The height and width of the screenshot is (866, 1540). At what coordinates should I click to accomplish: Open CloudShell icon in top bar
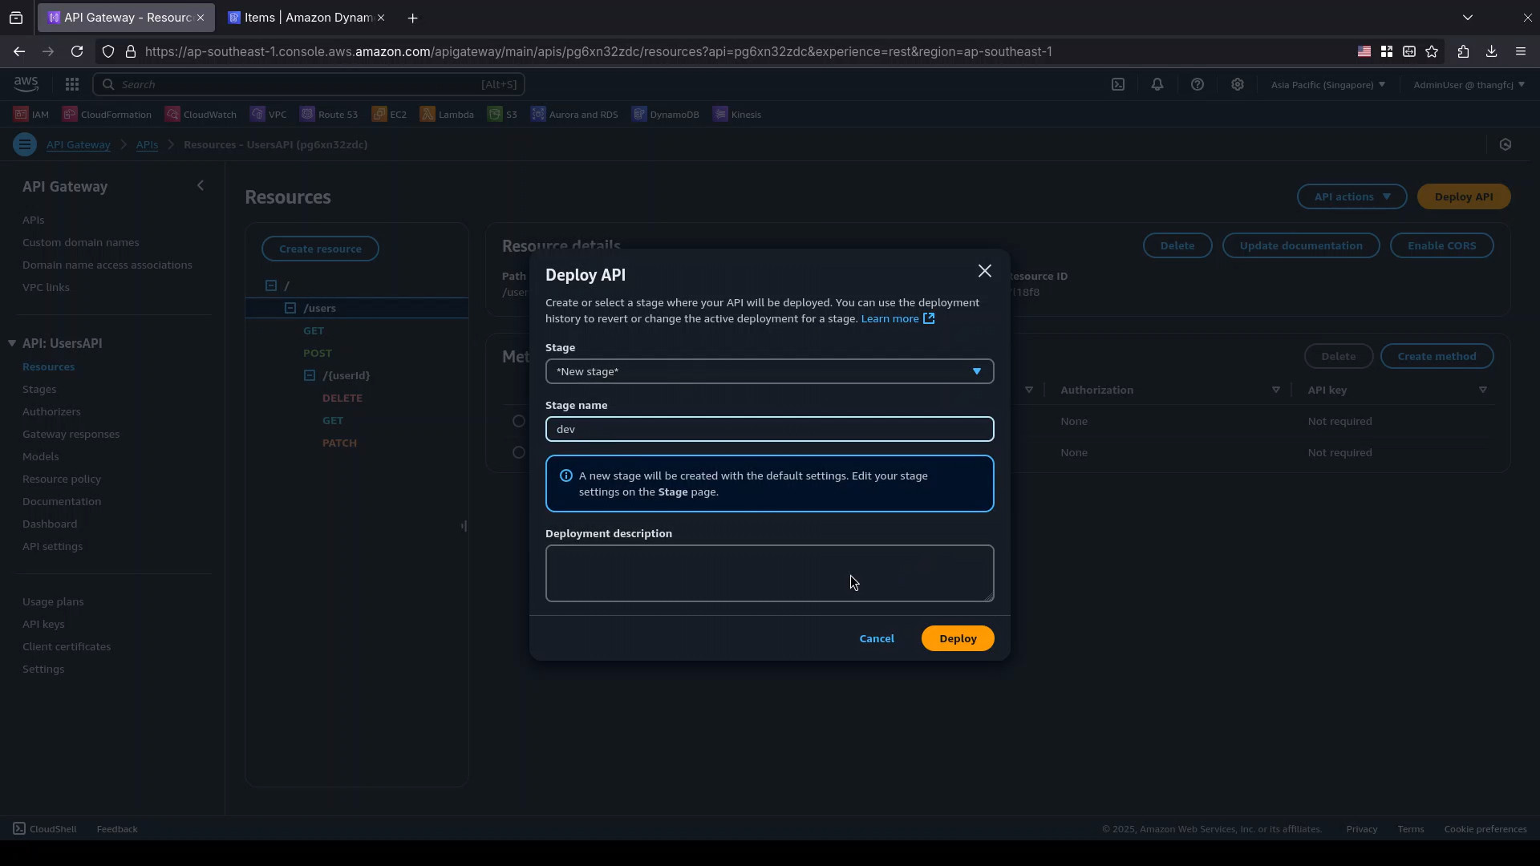click(1118, 84)
